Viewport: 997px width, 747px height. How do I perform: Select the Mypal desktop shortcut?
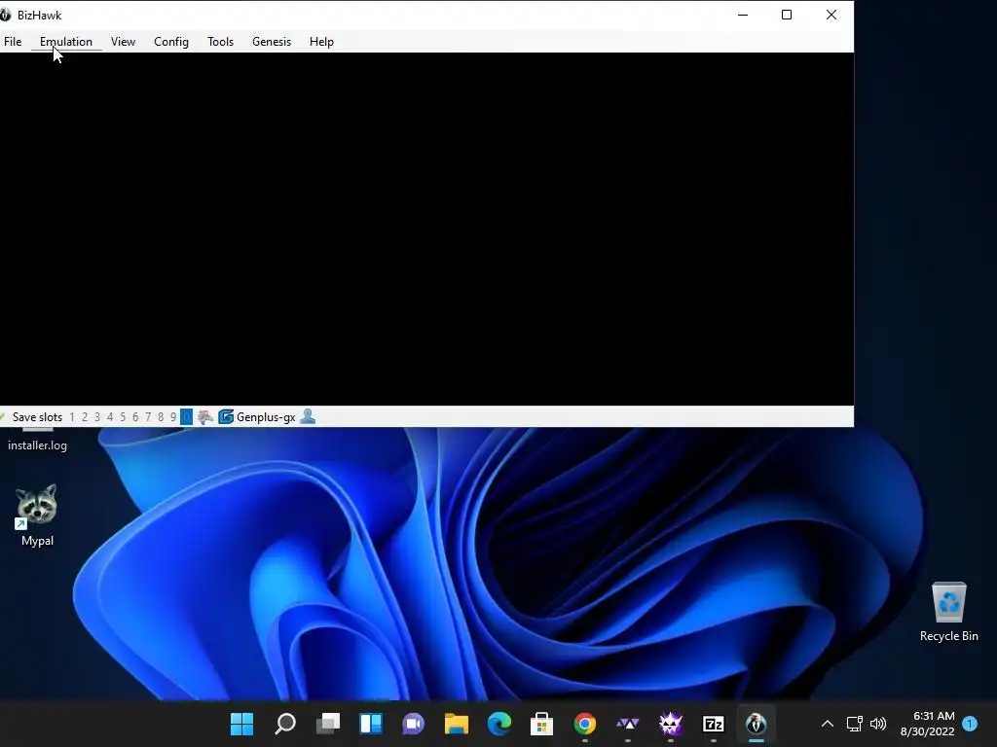[37, 516]
